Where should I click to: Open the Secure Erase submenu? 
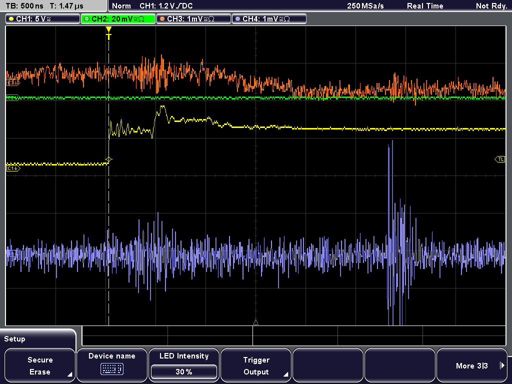40,365
